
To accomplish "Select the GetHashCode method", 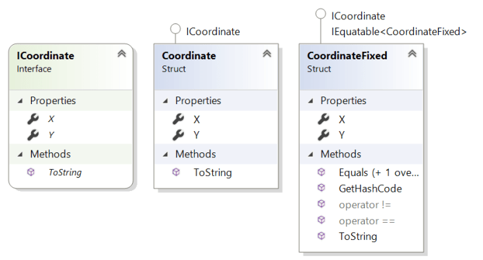I will (x=370, y=188).
